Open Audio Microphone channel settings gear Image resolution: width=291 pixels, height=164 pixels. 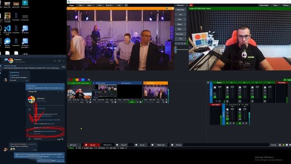tap(227, 109)
